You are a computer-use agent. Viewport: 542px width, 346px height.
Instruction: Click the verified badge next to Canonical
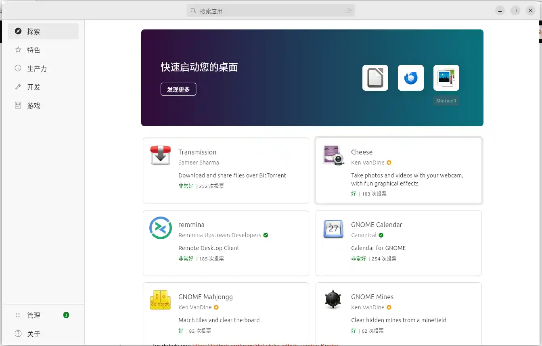tap(381, 235)
